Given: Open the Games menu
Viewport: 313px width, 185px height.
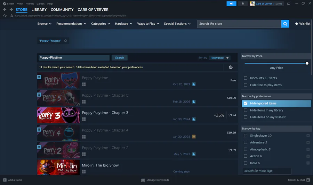Looking at the screenshot, I should pyautogui.click(x=41, y=3).
